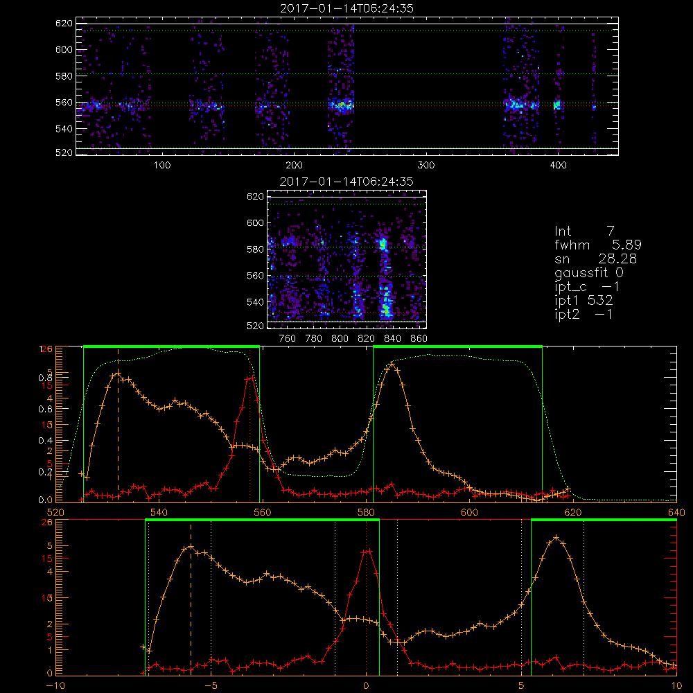The height and width of the screenshot is (693, 693).
Task: Click x-axis label 580 on the upper line plot
Action: coord(366,513)
